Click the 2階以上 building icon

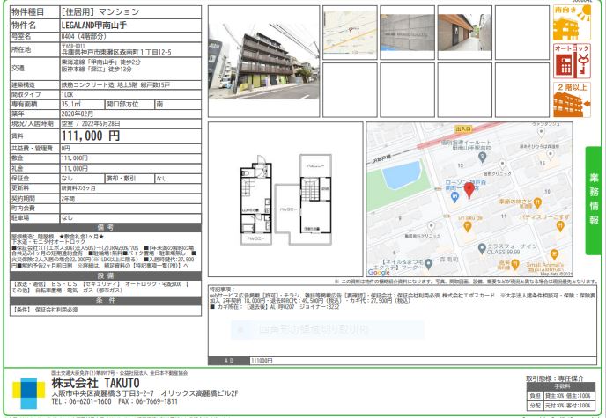[572, 99]
